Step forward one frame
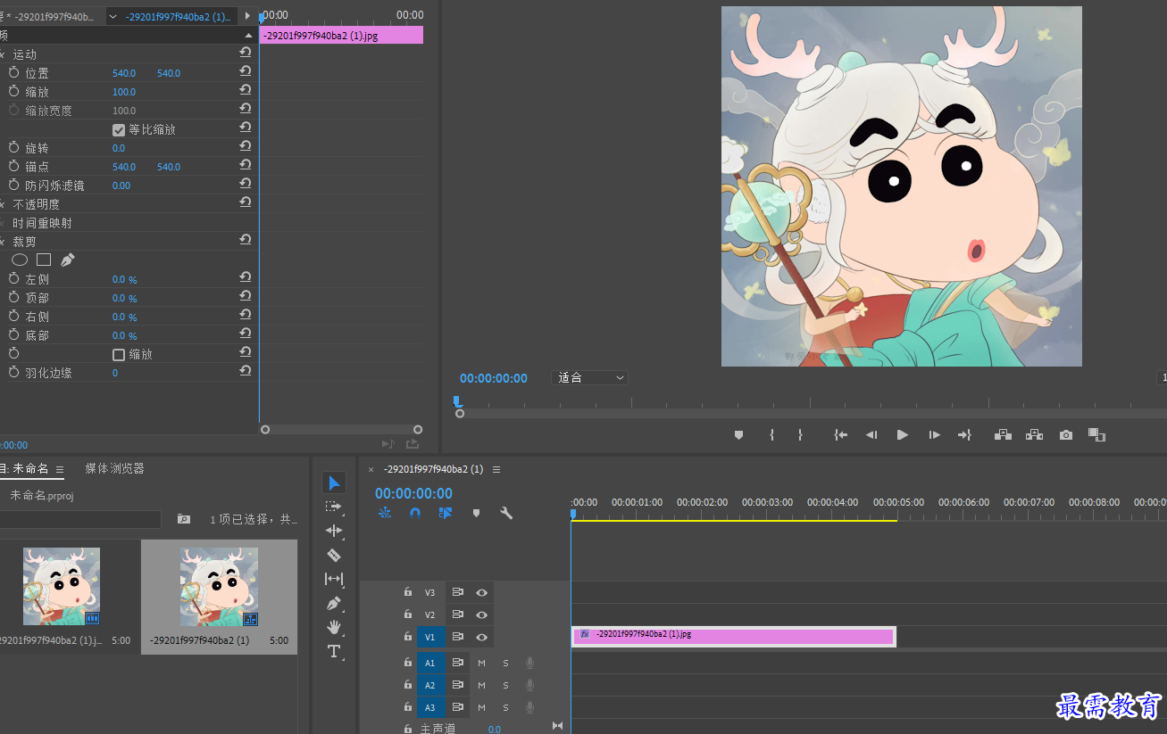Image resolution: width=1167 pixels, height=734 pixels. click(x=934, y=434)
